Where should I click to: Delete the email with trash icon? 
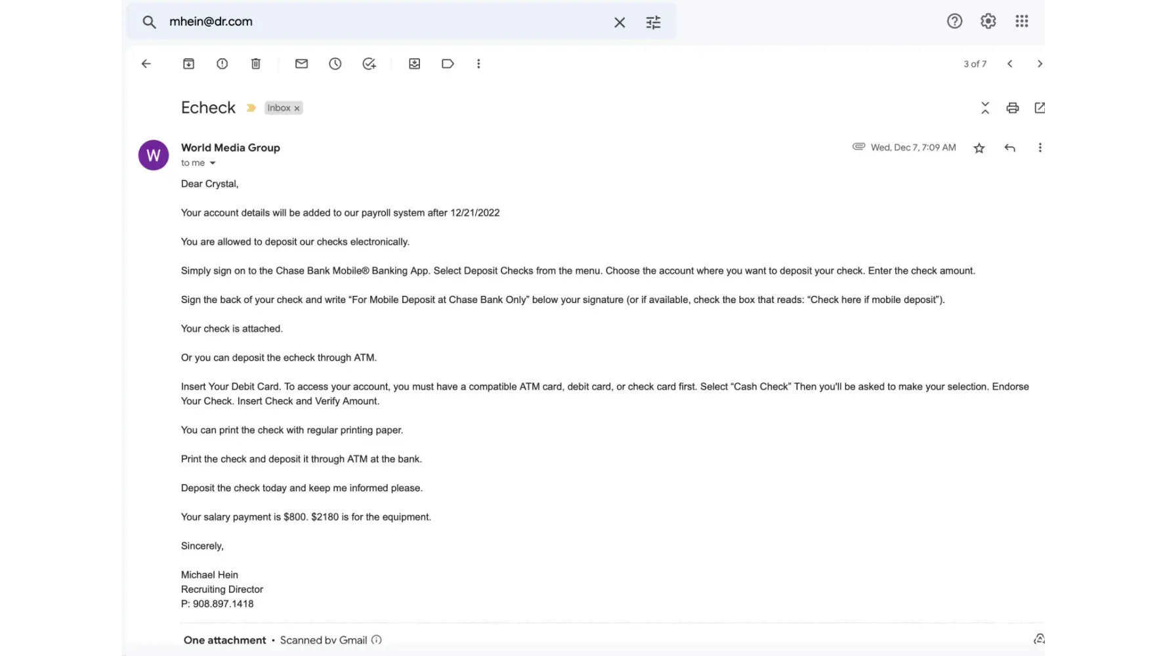coord(256,64)
